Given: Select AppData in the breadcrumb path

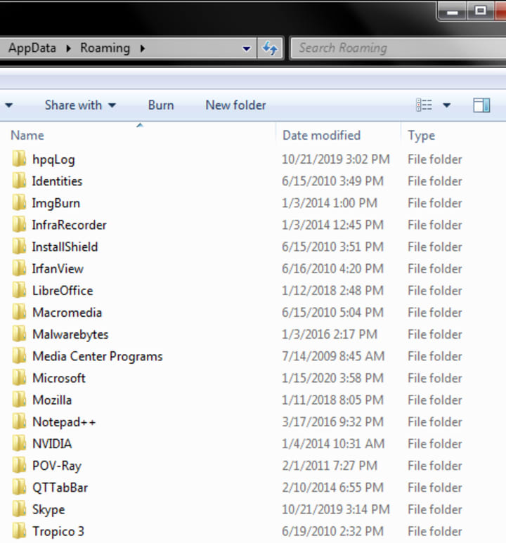Looking at the screenshot, I should (x=32, y=48).
